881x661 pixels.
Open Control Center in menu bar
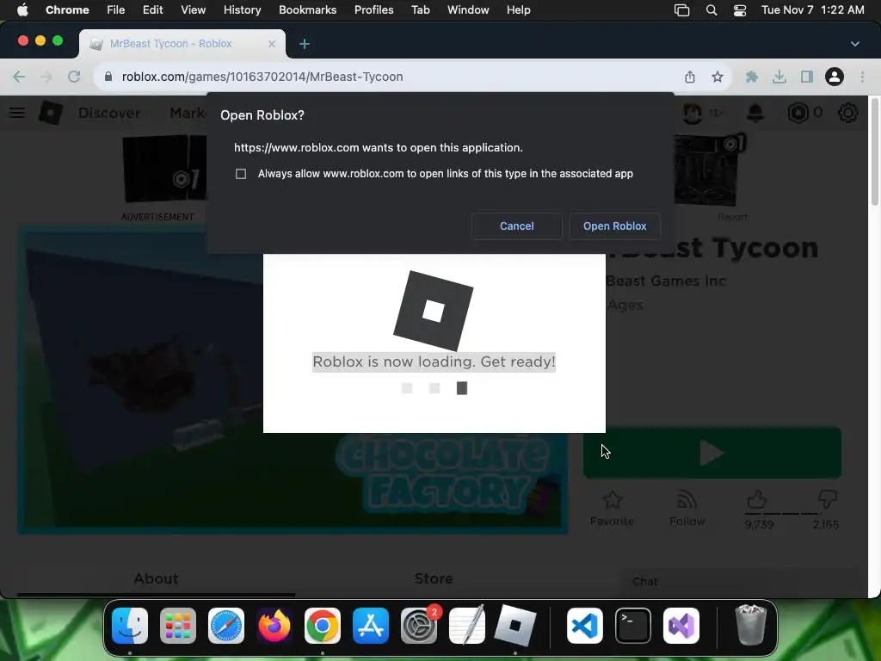pos(740,10)
